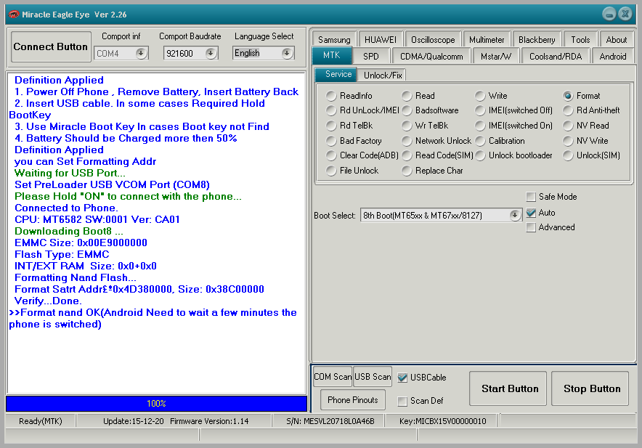Choose the Clear Code(ADB) option
This screenshot has height=448, width=642.
coord(331,155)
